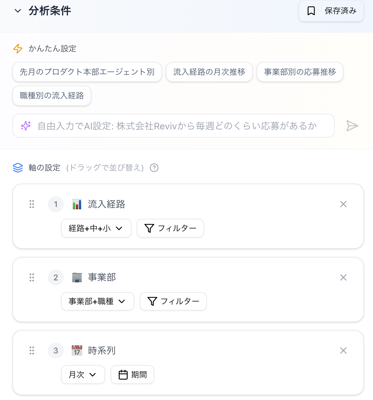Collapse the 分析条件 section chevron
The height and width of the screenshot is (400, 373).
(x=18, y=11)
